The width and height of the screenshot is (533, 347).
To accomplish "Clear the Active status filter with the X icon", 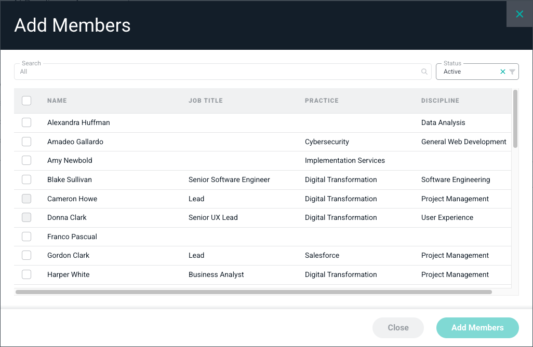I will (503, 72).
